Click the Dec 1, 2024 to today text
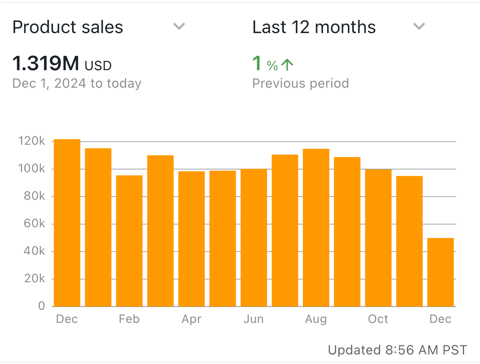Screen dimensions: 480x364 click(x=77, y=83)
